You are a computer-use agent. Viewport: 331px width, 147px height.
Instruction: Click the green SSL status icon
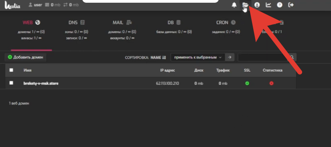click(x=247, y=84)
